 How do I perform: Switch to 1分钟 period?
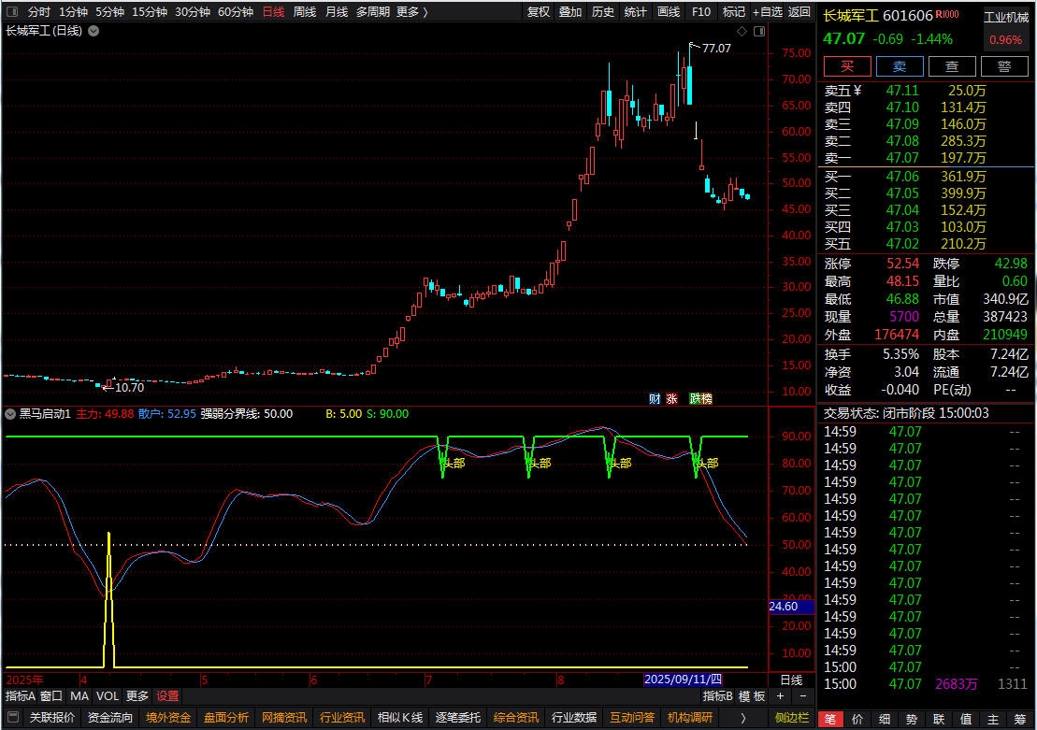pyautogui.click(x=73, y=11)
